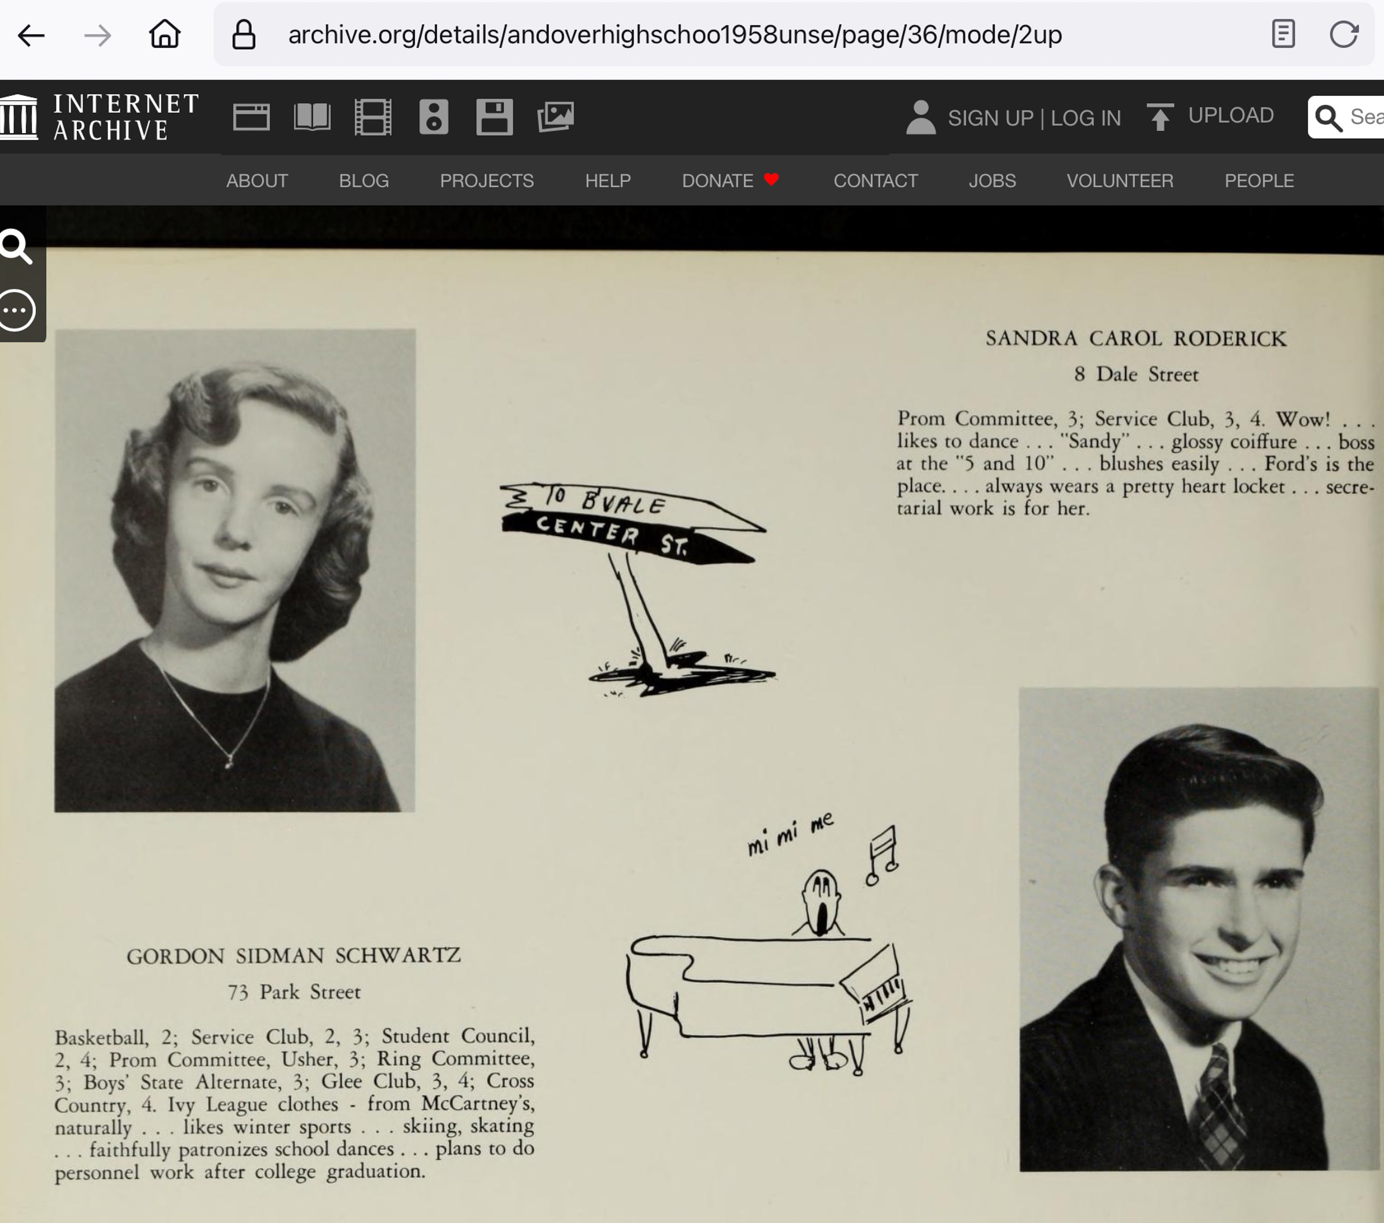Focus the top-right Search input box
1384x1223 pixels.
[1346, 117]
